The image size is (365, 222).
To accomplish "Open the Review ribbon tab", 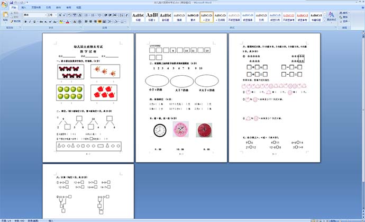I will tap(69, 7).
